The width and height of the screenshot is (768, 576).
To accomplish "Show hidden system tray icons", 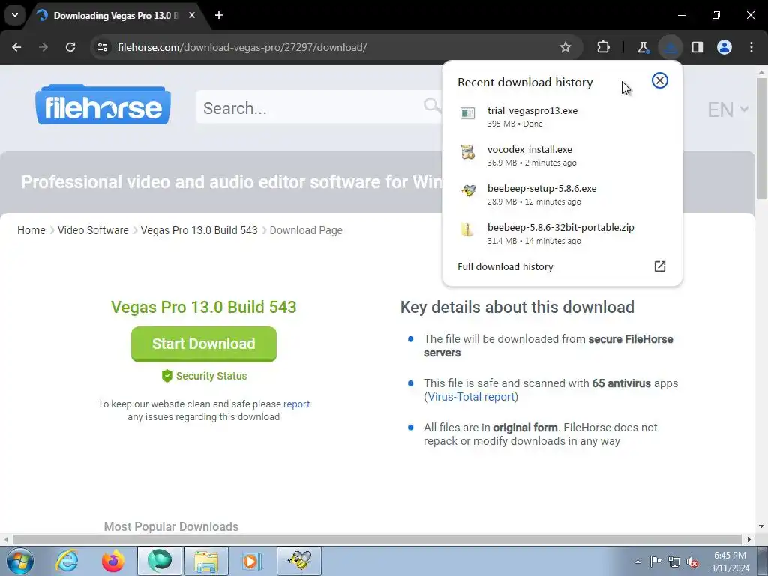I will point(637,562).
